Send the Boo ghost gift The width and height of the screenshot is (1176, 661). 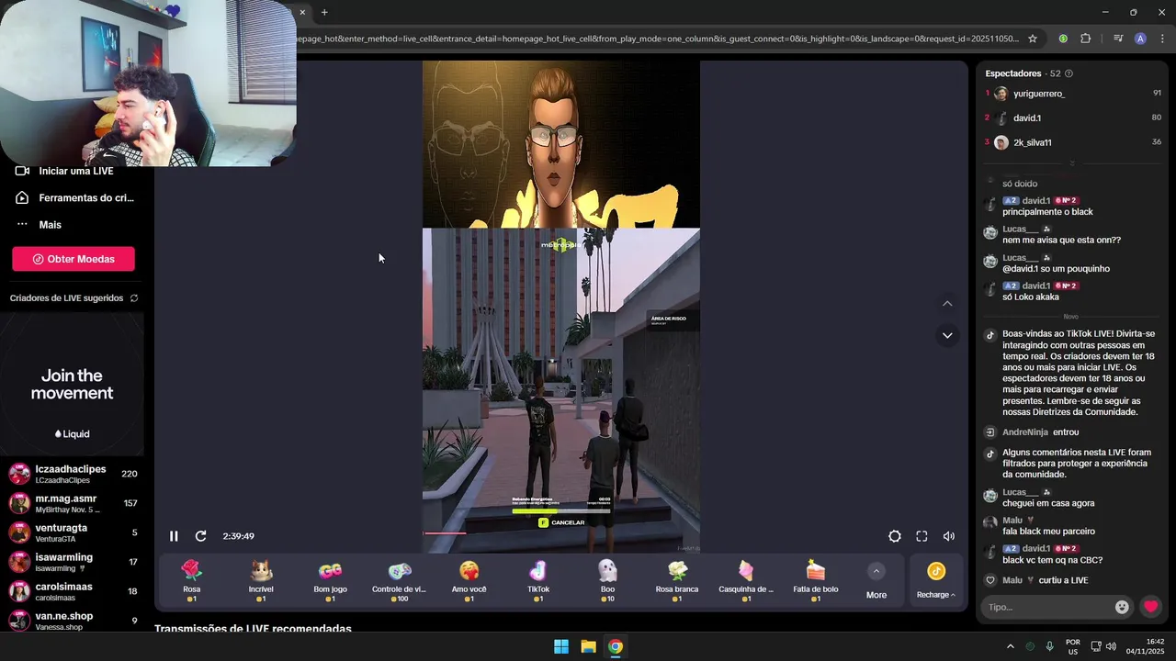click(607, 580)
